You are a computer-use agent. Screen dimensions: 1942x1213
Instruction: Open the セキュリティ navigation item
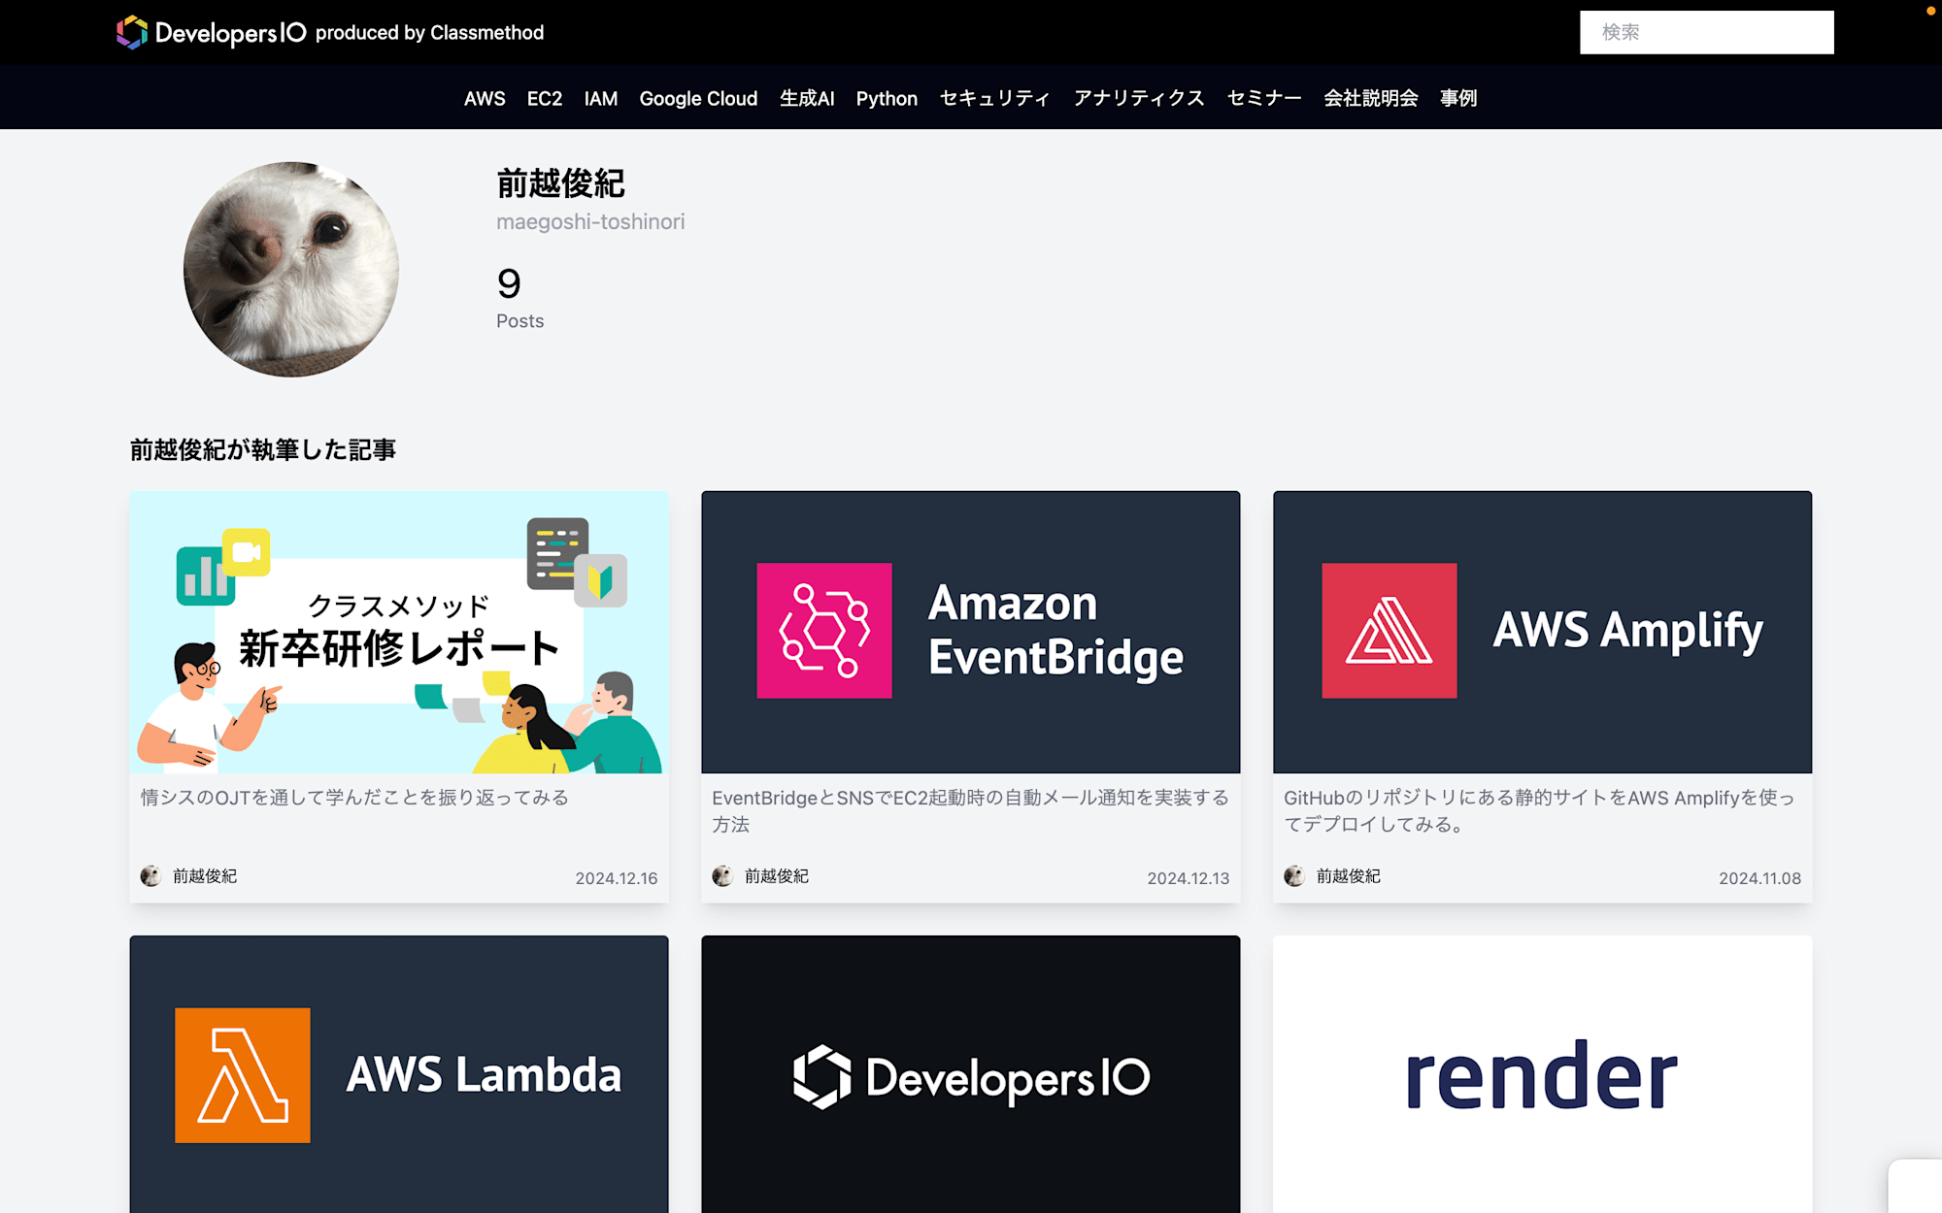[995, 98]
